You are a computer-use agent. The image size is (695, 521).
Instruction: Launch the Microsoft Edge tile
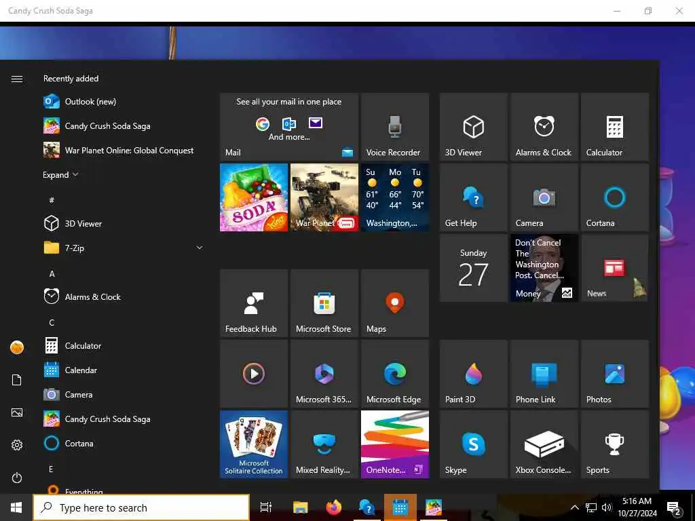(x=395, y=374)
